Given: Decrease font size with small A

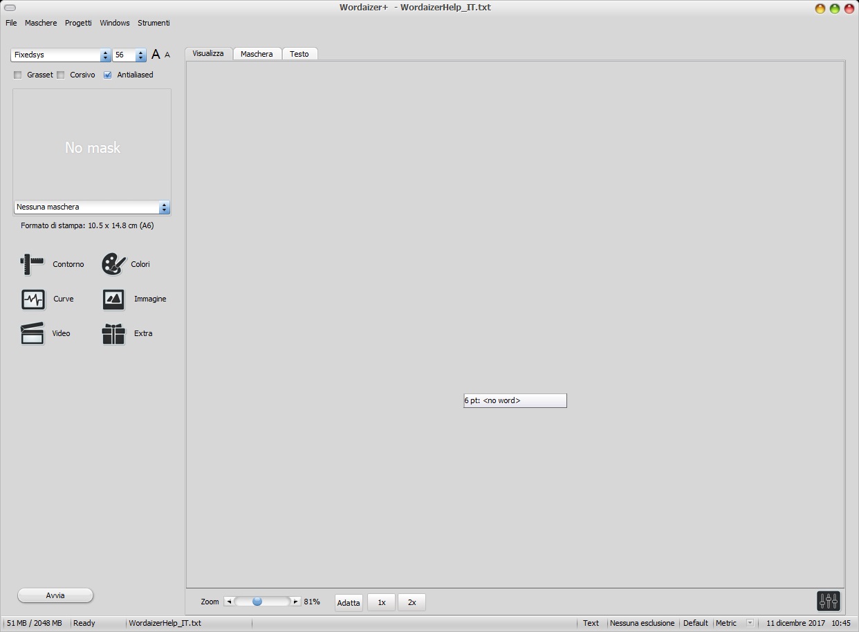Looking at the screenshot, I should (x=167, y=55).
